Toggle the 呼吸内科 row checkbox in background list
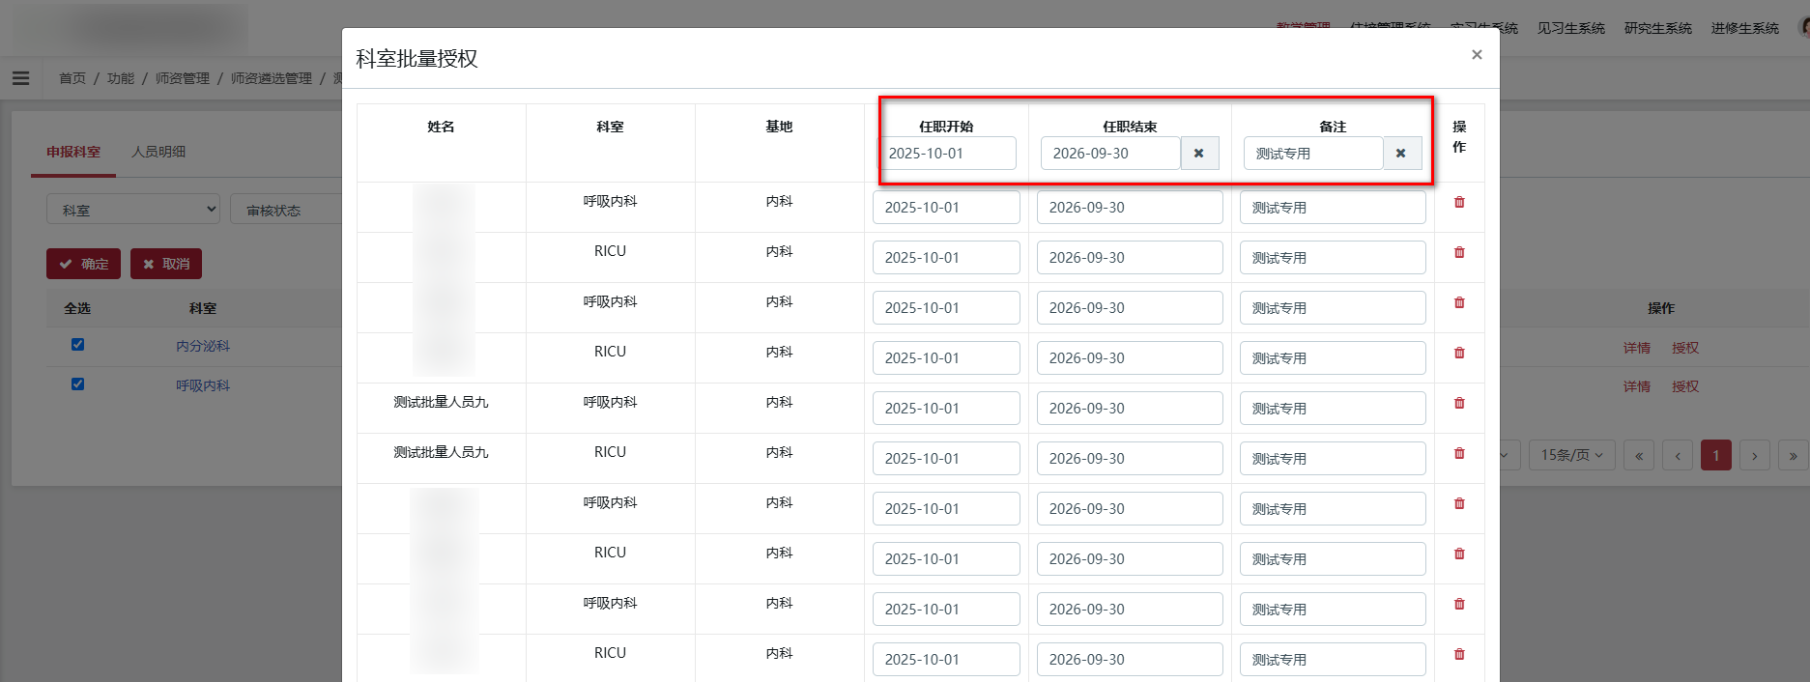Viewport: 1810px width, 682px height. tap(77, 384)
